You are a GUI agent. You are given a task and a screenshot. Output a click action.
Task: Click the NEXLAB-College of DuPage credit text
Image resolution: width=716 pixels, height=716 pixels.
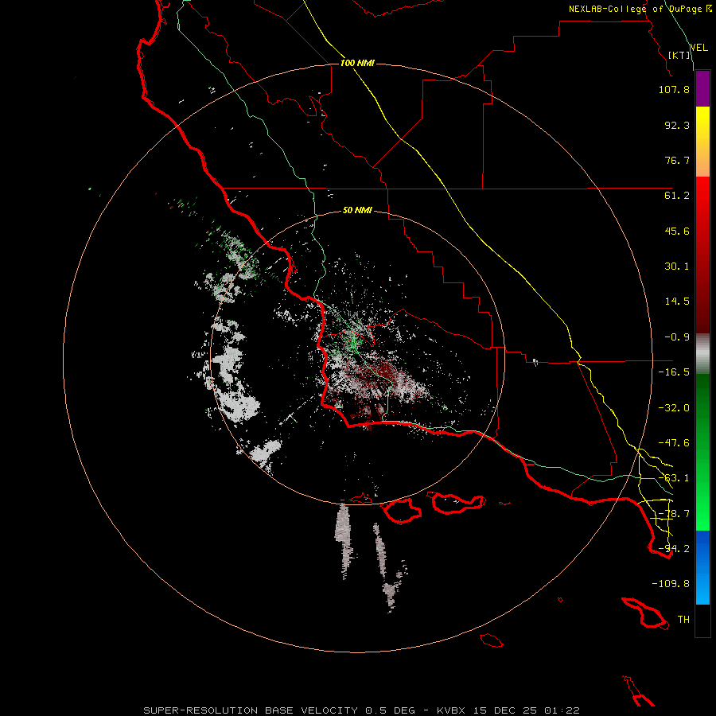(636, 9)
